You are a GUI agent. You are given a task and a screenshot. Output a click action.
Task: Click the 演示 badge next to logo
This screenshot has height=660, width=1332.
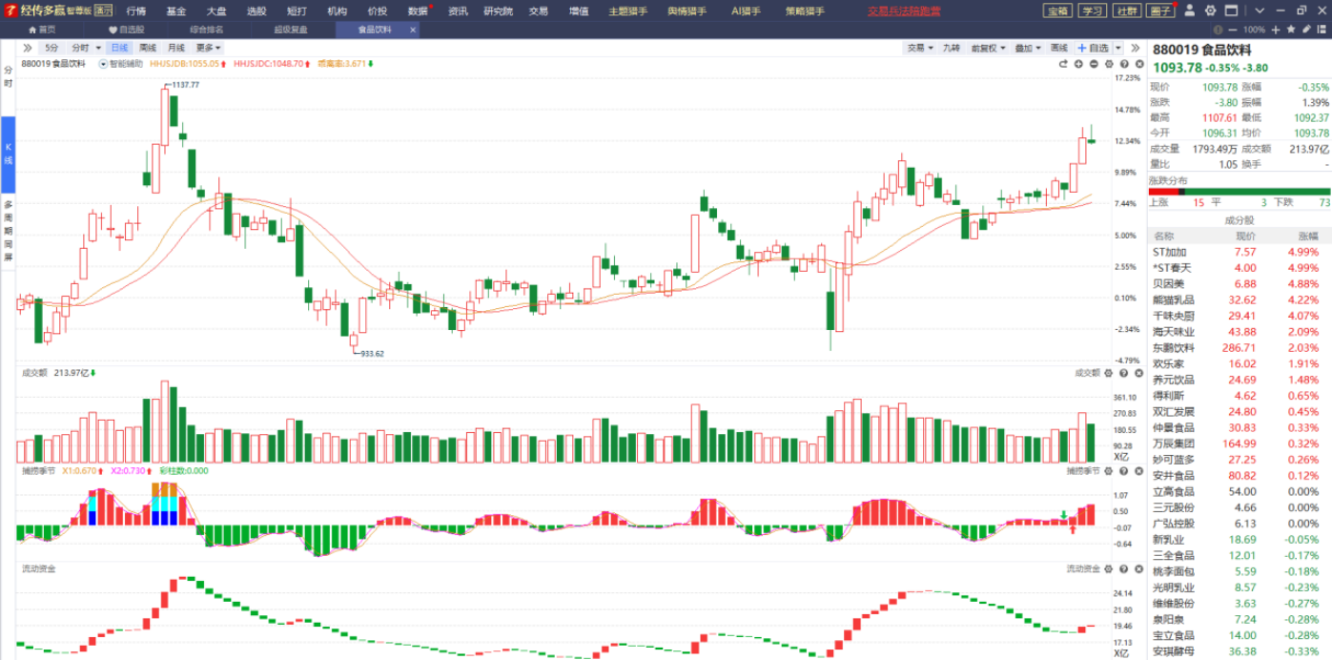click(103, 10)
